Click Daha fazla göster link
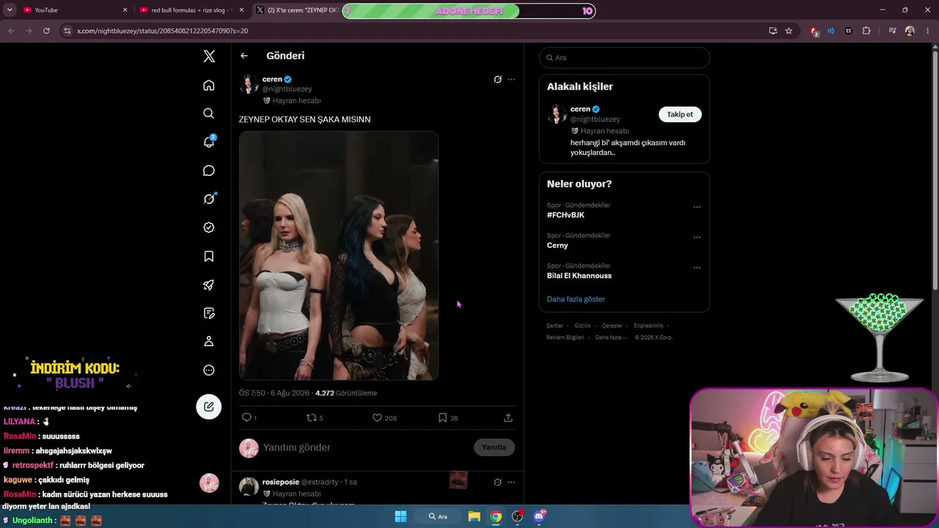Image resolution: width=939 pixels, height=528 pixels. (x=576, y=299)
